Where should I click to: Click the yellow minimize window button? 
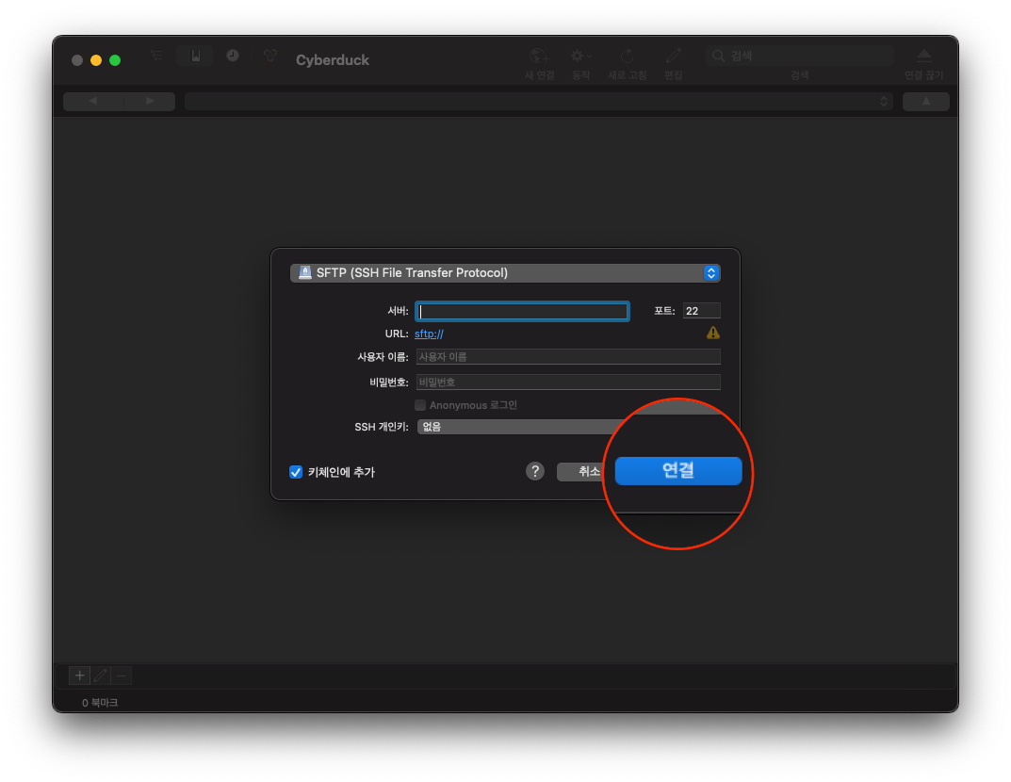[96, 60]
